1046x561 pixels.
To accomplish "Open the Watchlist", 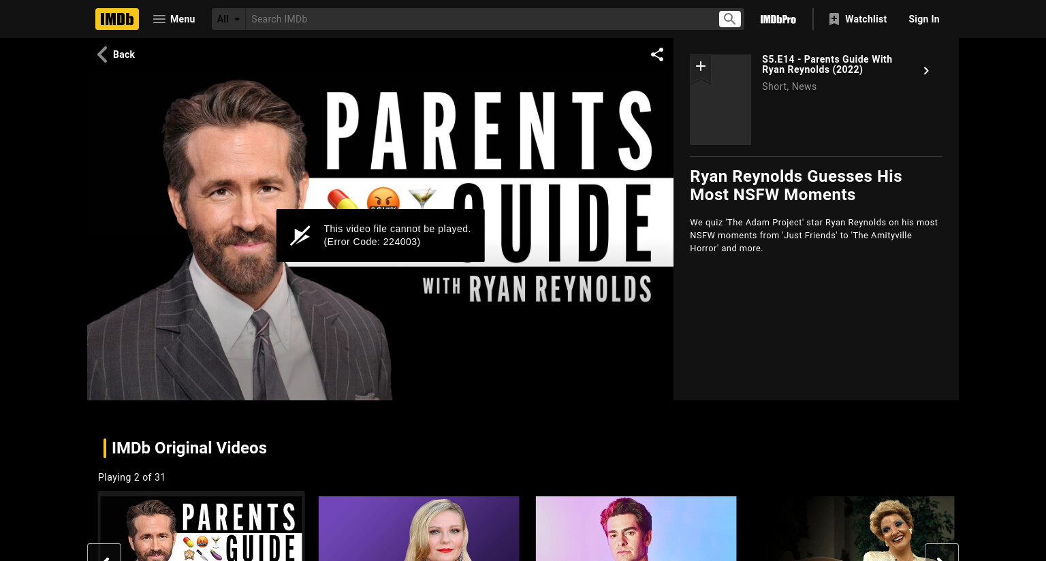I will click(x=858, y=19).
